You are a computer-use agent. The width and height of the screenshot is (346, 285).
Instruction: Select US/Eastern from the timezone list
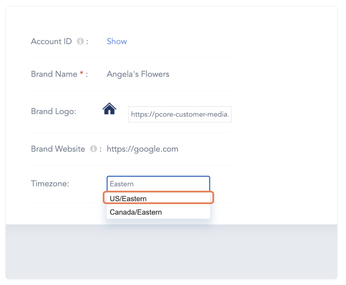click(128, 199)
